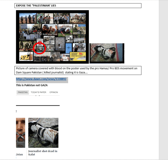Click the padlocked mouth face thumbnail

[20, 133]
